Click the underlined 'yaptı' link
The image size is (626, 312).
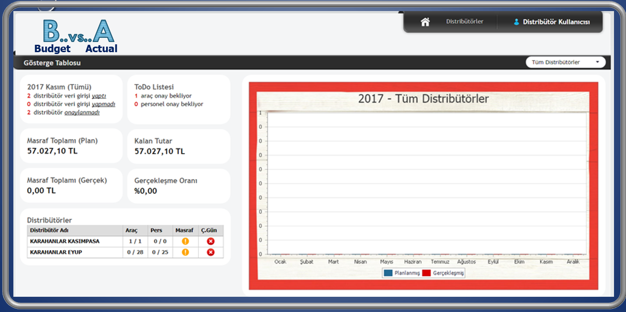[99, 96]
